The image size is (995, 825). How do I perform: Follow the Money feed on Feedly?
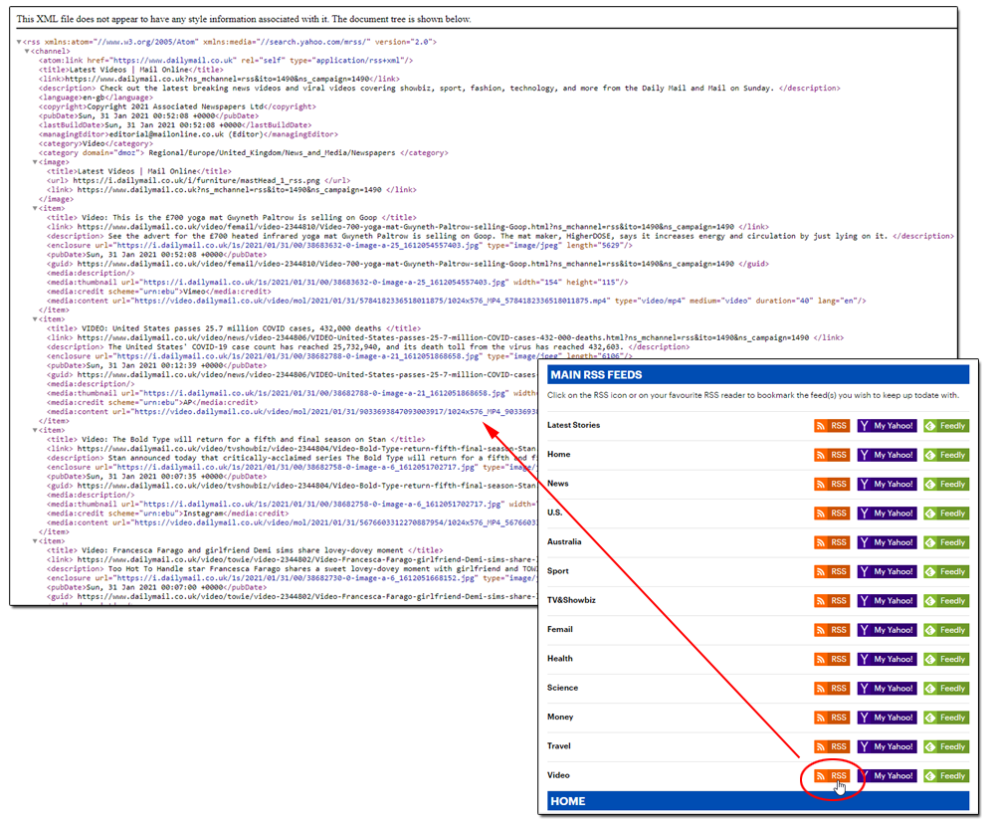[946, 718]
